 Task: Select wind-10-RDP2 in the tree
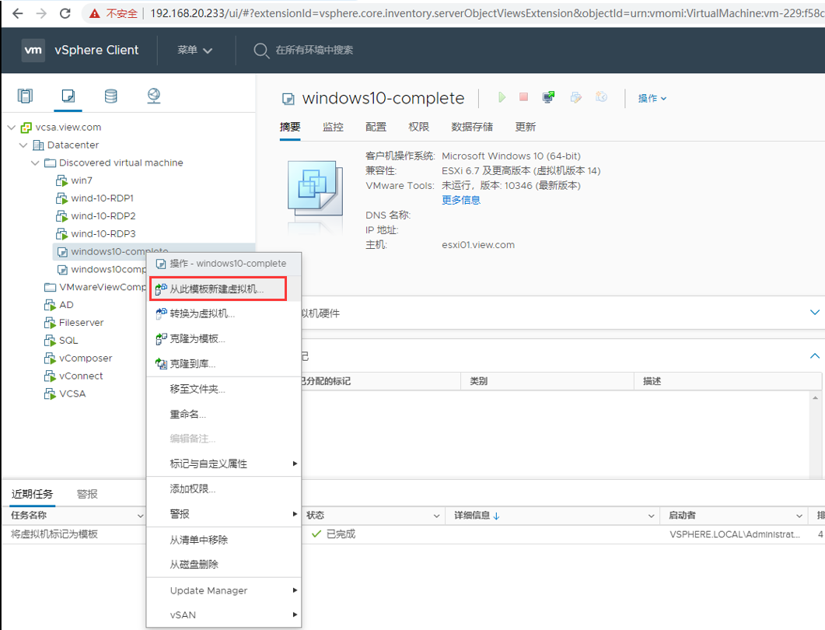point(103,216)
